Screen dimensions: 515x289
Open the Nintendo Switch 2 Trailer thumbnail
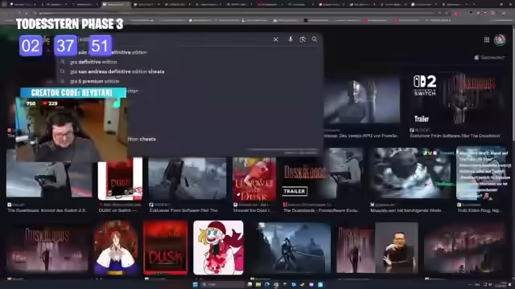[457, 100]
